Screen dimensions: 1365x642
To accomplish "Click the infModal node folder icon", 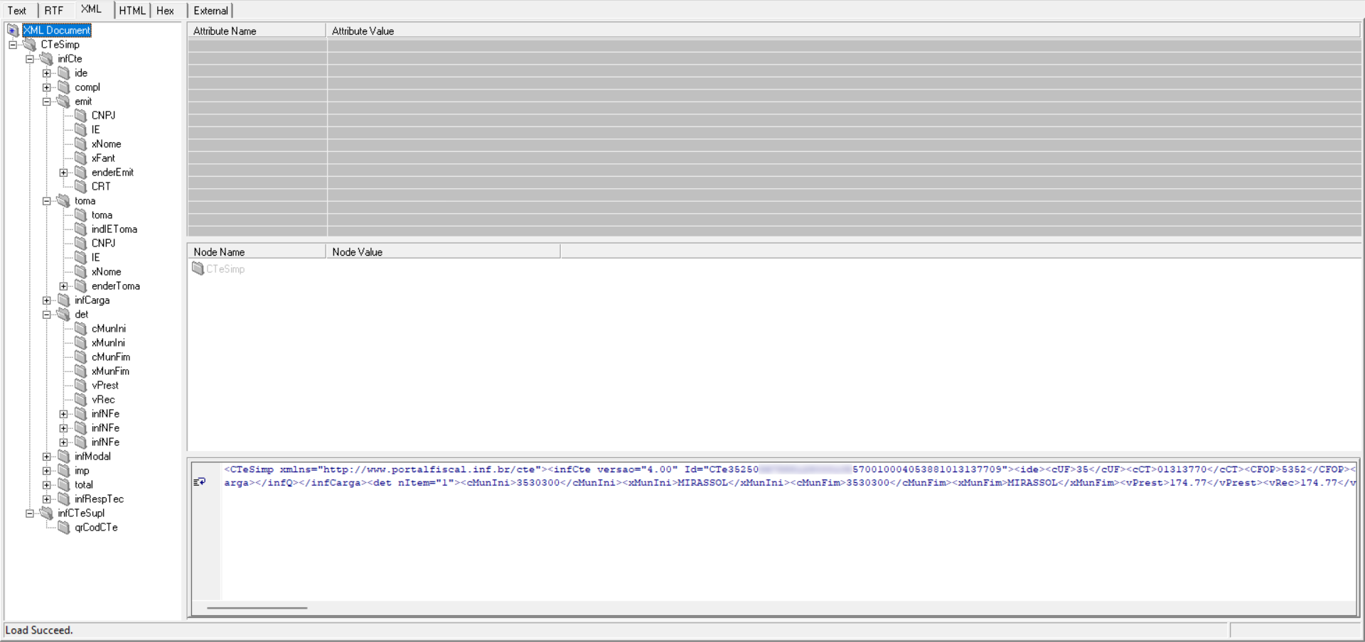I will [x=64, y=456].
